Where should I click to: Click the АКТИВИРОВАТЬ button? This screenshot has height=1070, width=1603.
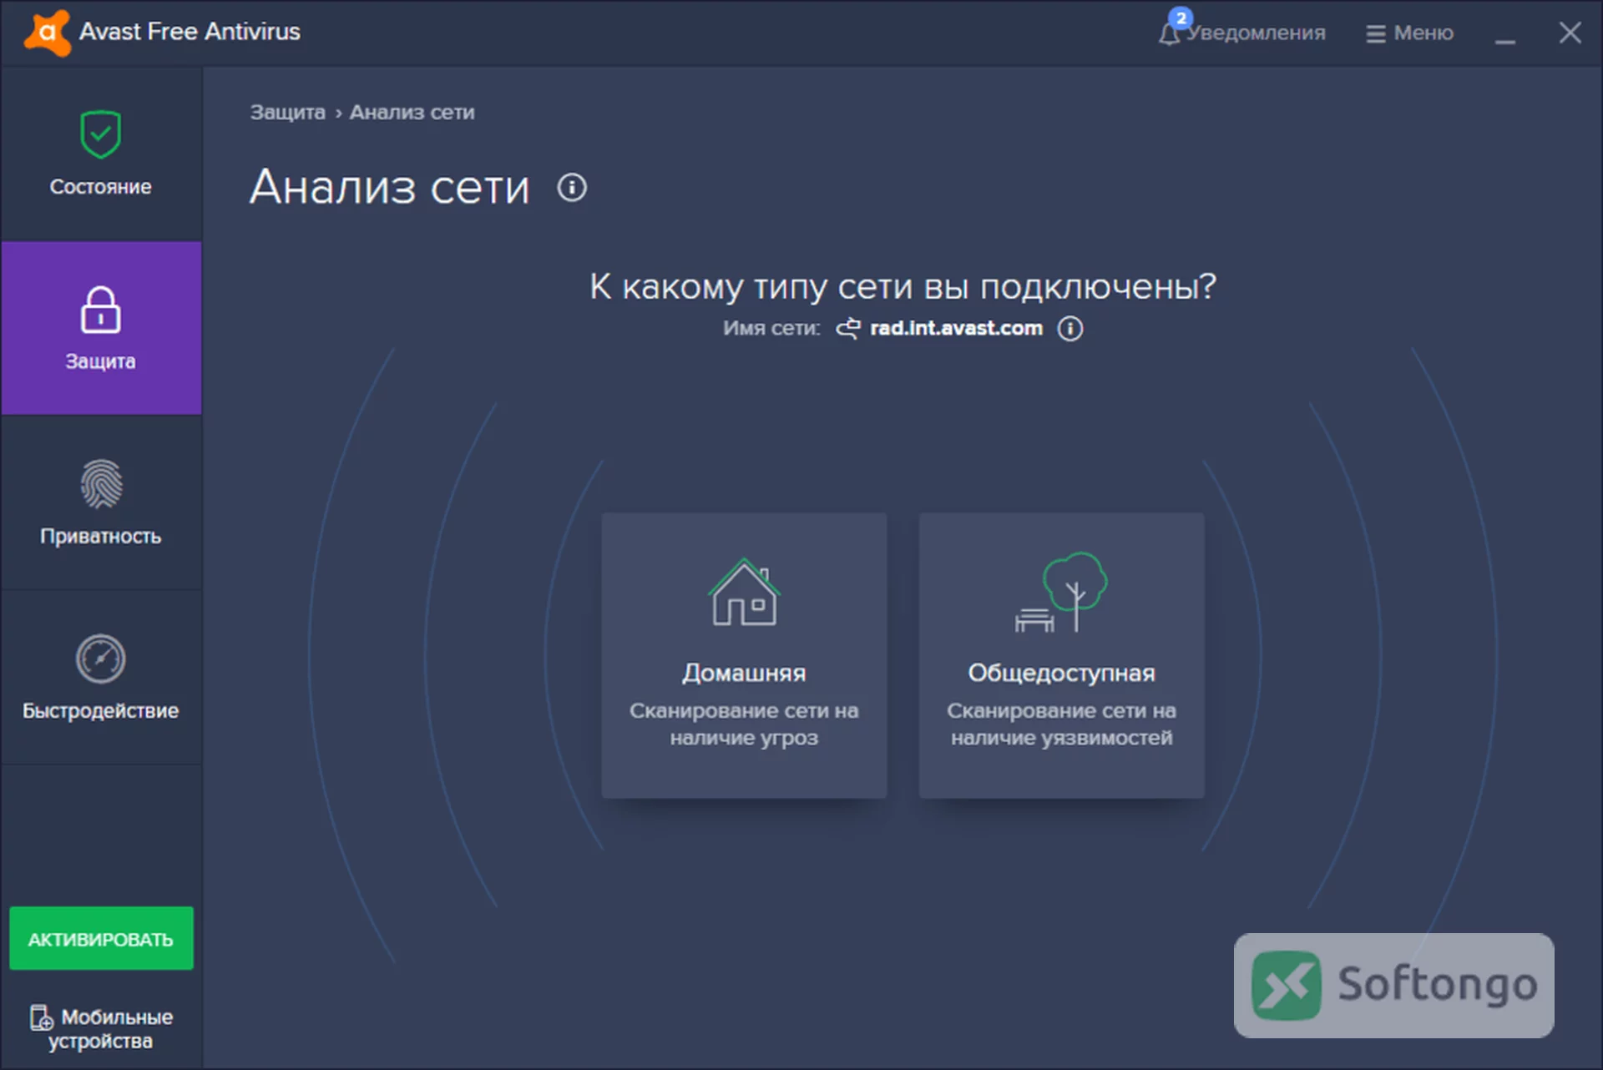click(x=101, y=938)
